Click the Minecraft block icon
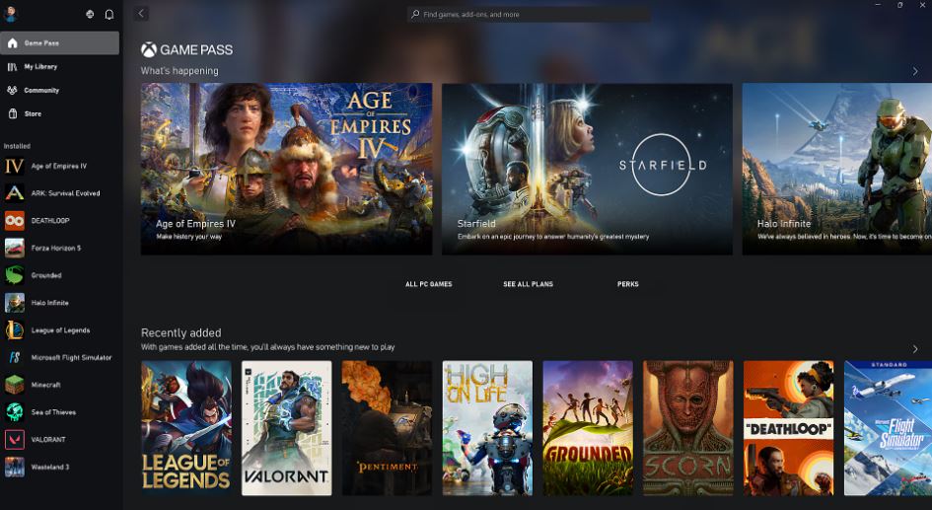 pos(14,385)
